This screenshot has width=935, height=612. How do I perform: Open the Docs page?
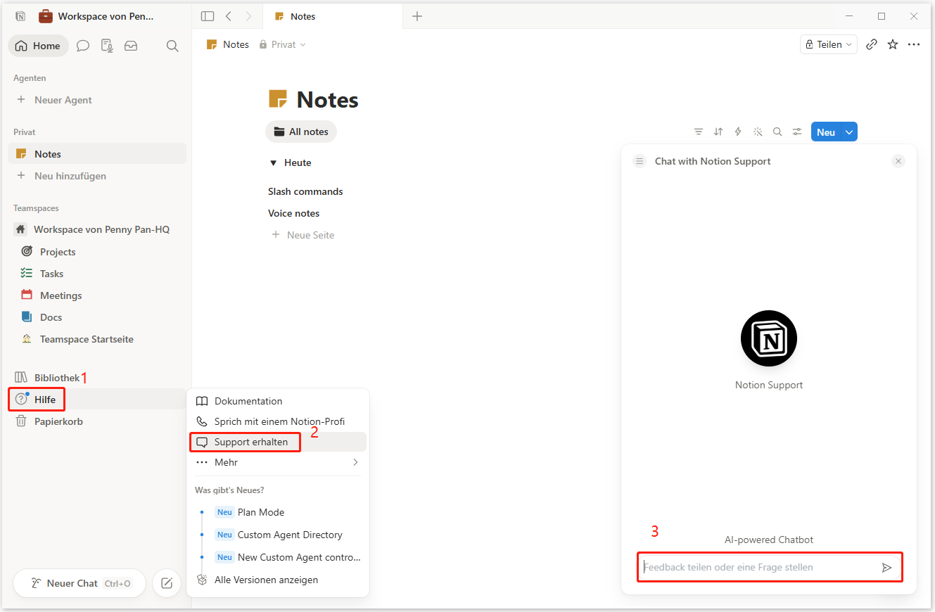97,317
